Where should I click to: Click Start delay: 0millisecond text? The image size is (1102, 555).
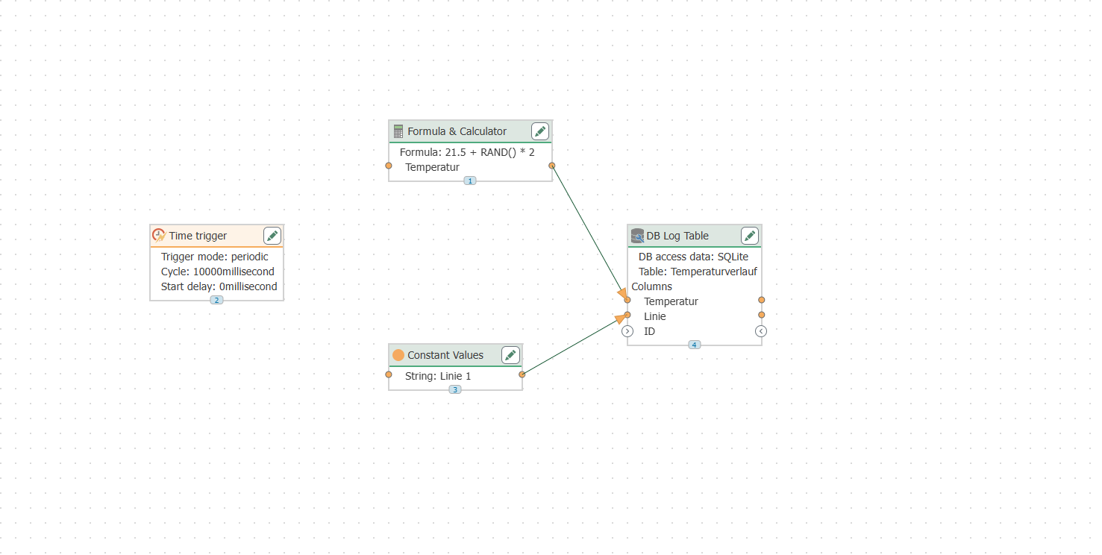pos(219,286)
